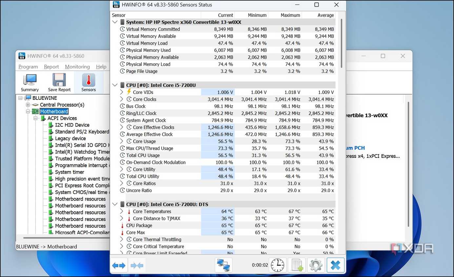Expand the Core Usage row
Screen dimensions: 454x277
click(x=122, y=141)
